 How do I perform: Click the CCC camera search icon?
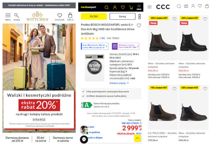pyautogui.click(x=186, y=6)
